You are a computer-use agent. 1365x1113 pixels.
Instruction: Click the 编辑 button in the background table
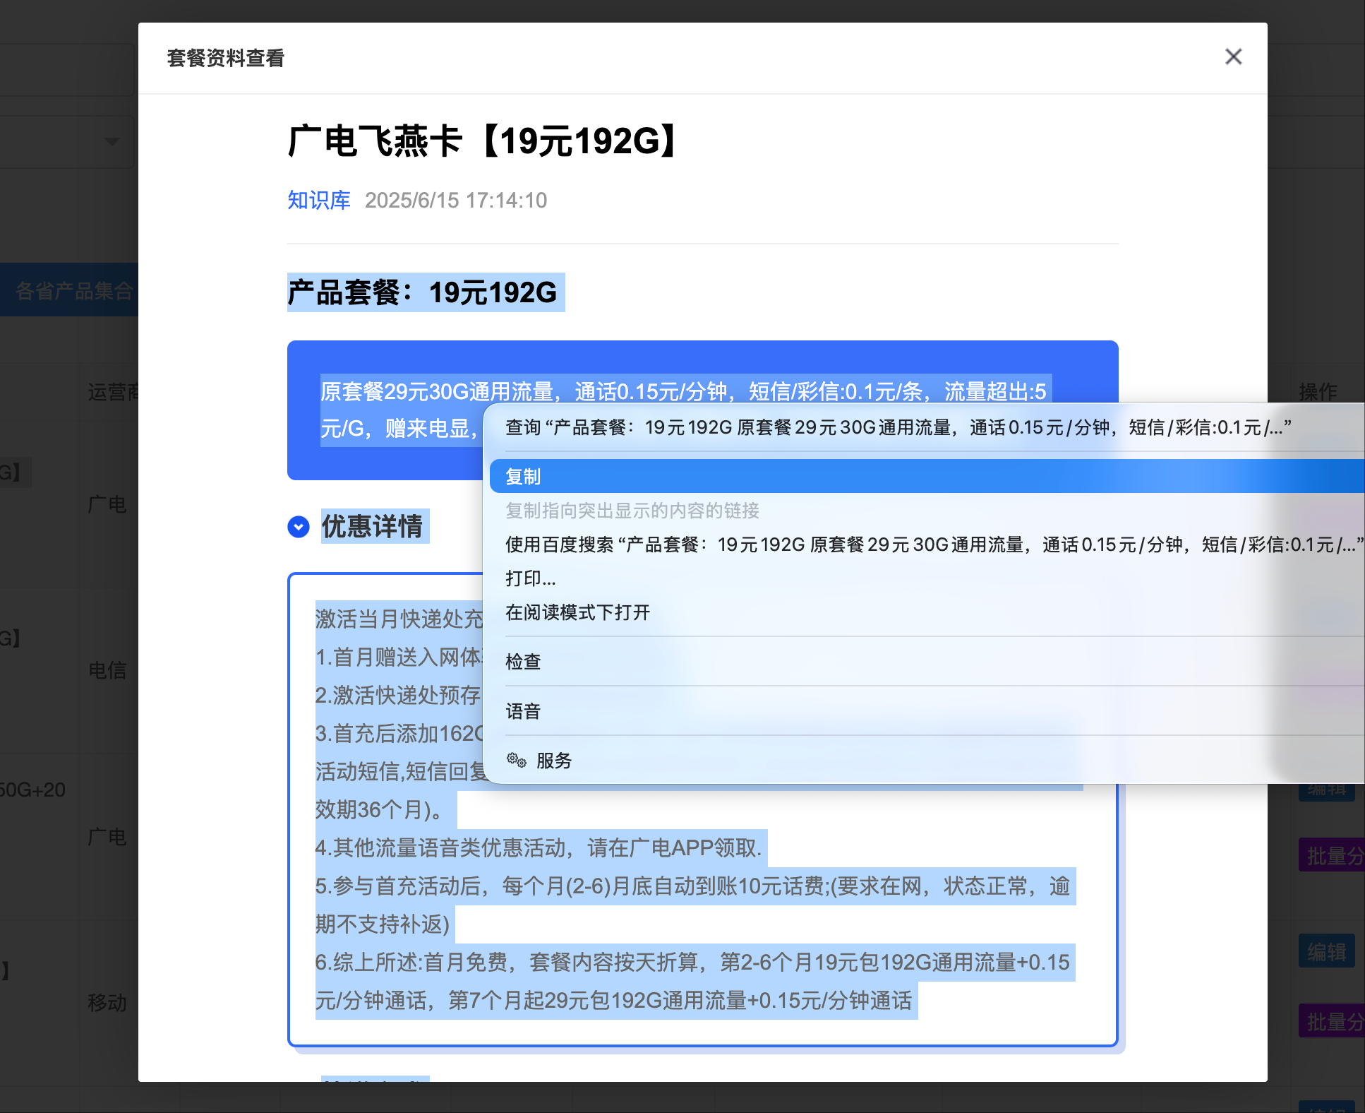tap(1326, 952)
